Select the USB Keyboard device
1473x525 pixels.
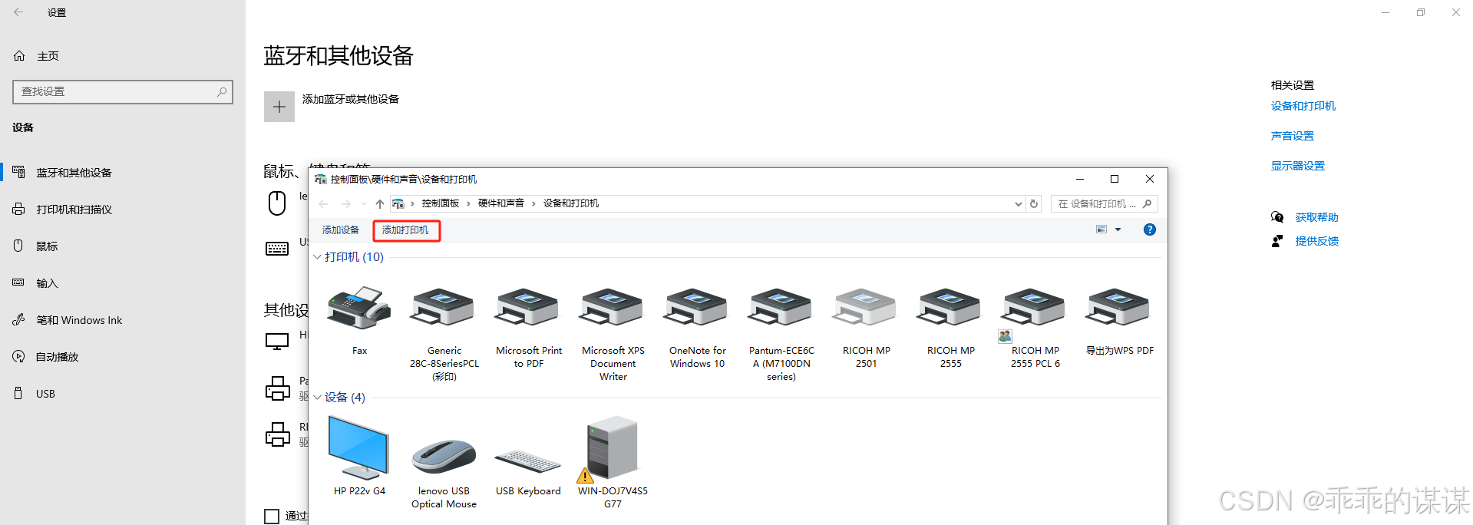click(528, 461)
